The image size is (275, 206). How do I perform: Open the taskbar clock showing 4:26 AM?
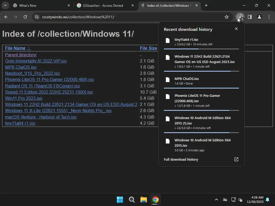[x=255, y=200]
